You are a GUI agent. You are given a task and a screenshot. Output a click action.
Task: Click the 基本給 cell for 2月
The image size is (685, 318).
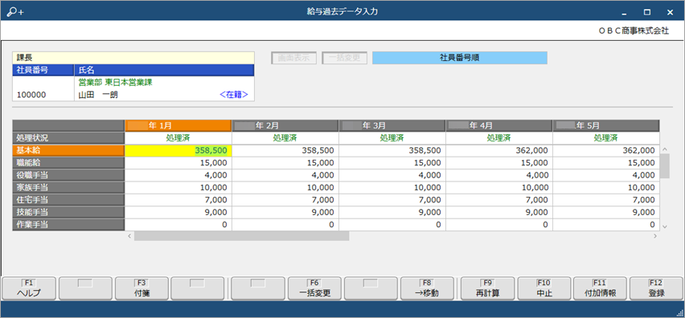(285, 150)
